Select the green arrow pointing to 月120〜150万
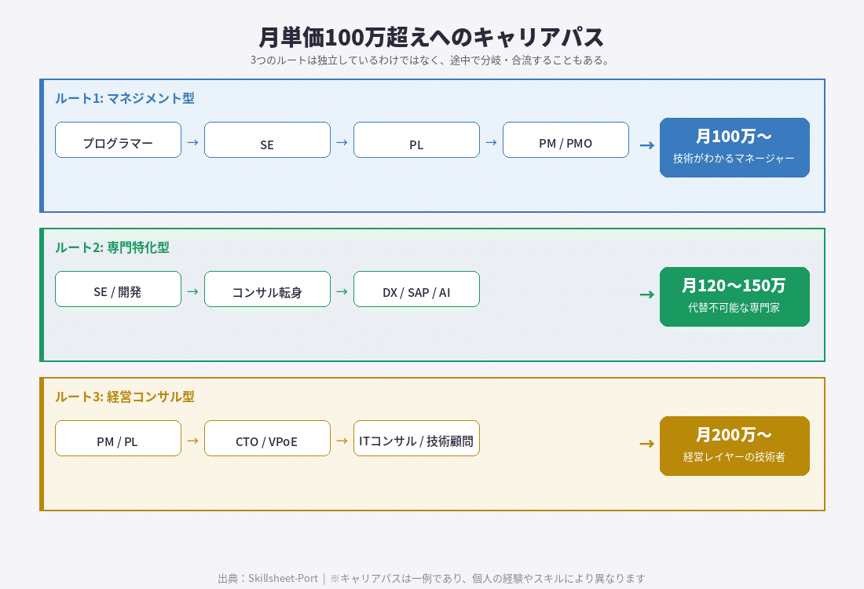The height and width of the screenshot is (589, 864). (x=646, y=294)
